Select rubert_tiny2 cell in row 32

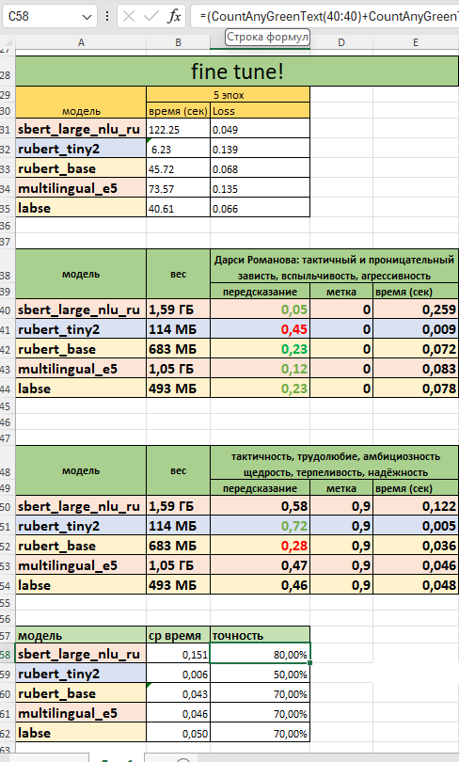[81, 149]
